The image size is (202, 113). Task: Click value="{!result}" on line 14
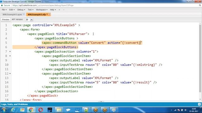coord(136,82)
